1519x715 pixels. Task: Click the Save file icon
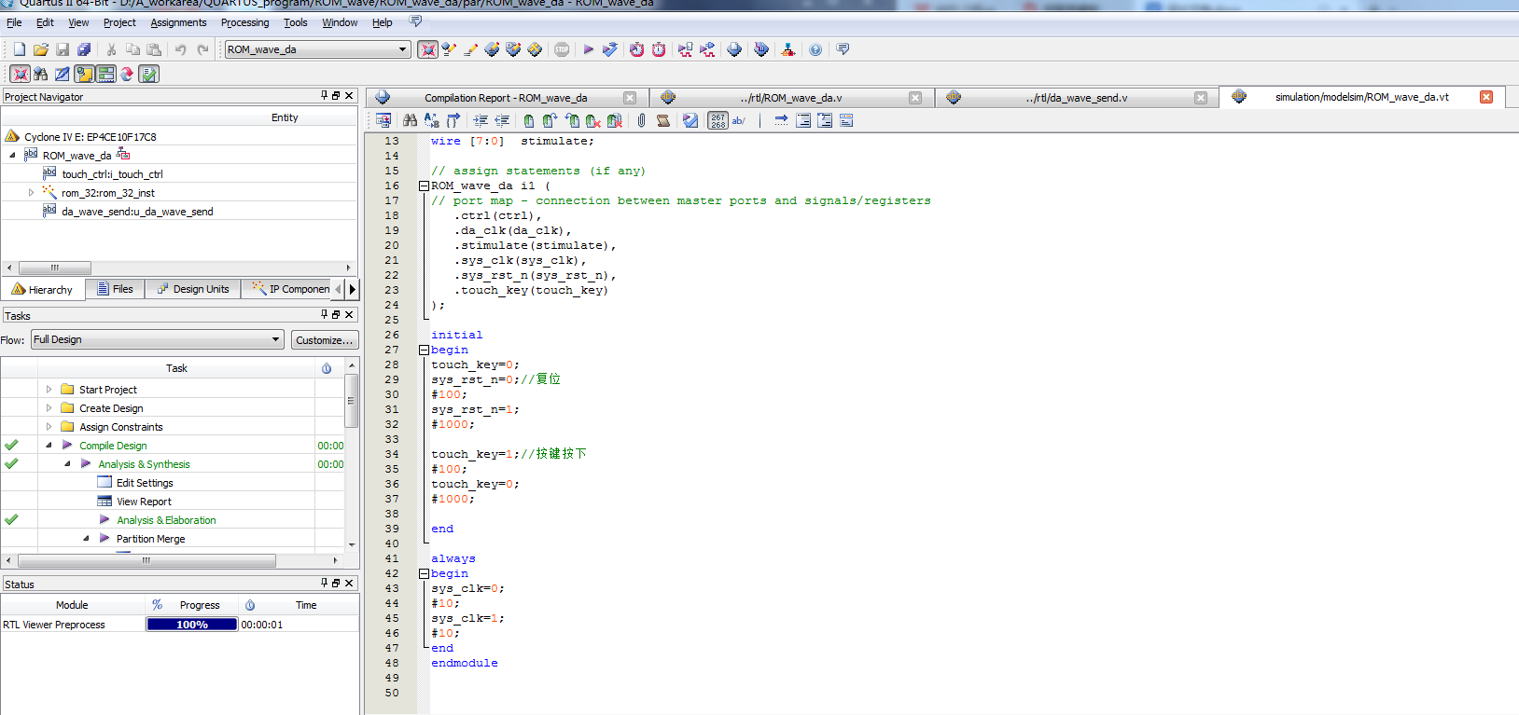63,49
